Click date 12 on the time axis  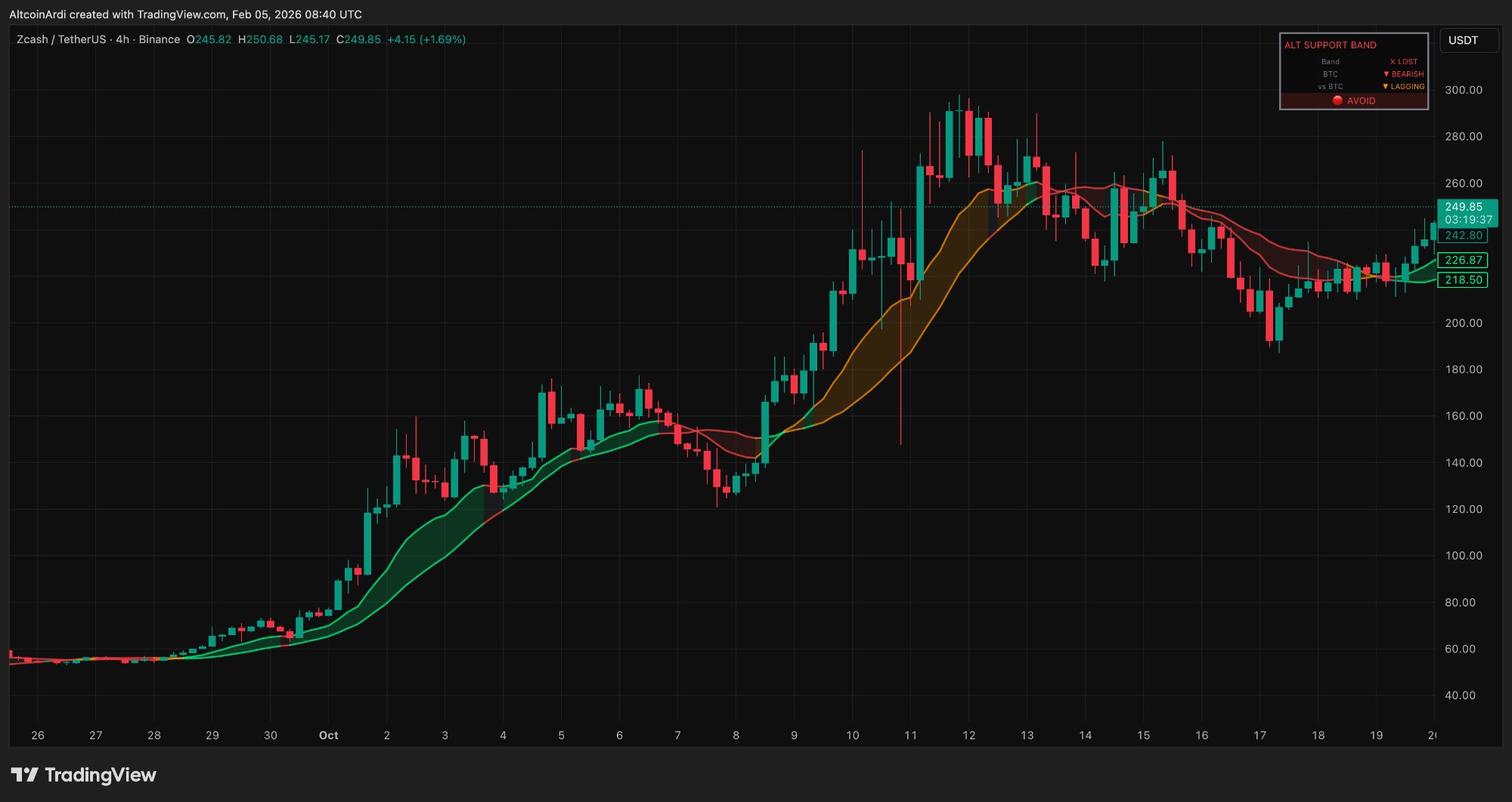pyautogui.click(x=968, y=736)
